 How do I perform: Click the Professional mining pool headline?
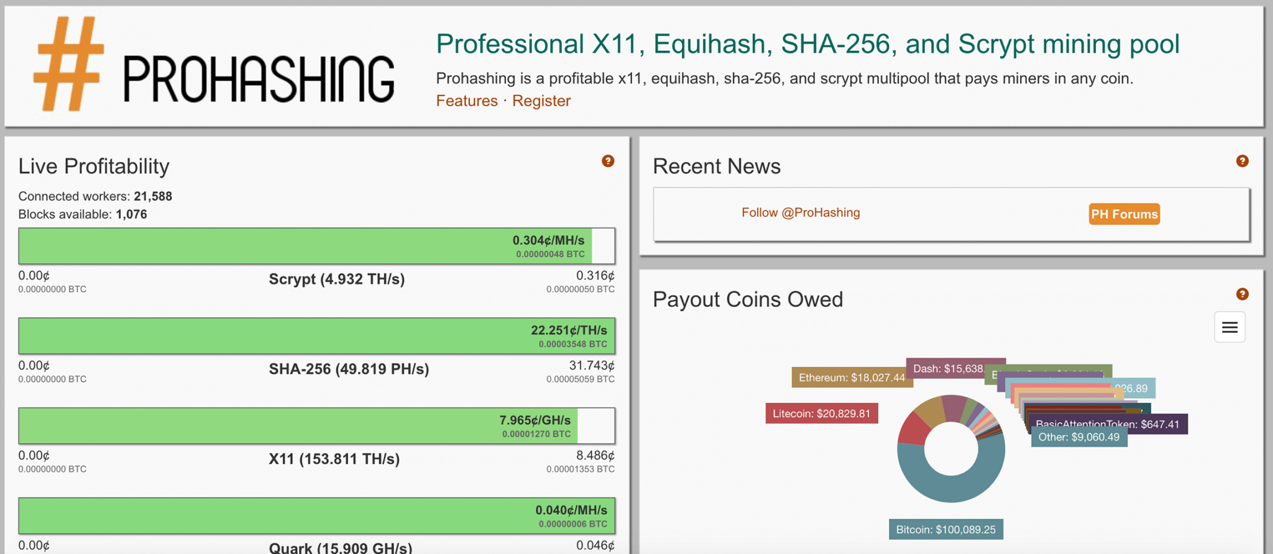click(x=807, y=44)
